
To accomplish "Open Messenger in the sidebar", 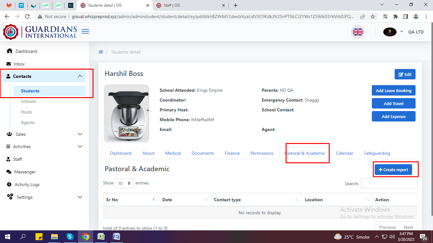I will pos(25,172).
